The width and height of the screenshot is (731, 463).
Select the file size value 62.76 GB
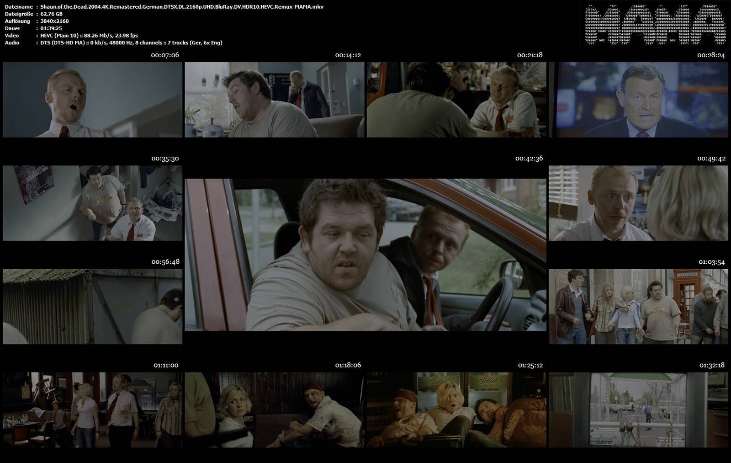click(x=52, y=14)
